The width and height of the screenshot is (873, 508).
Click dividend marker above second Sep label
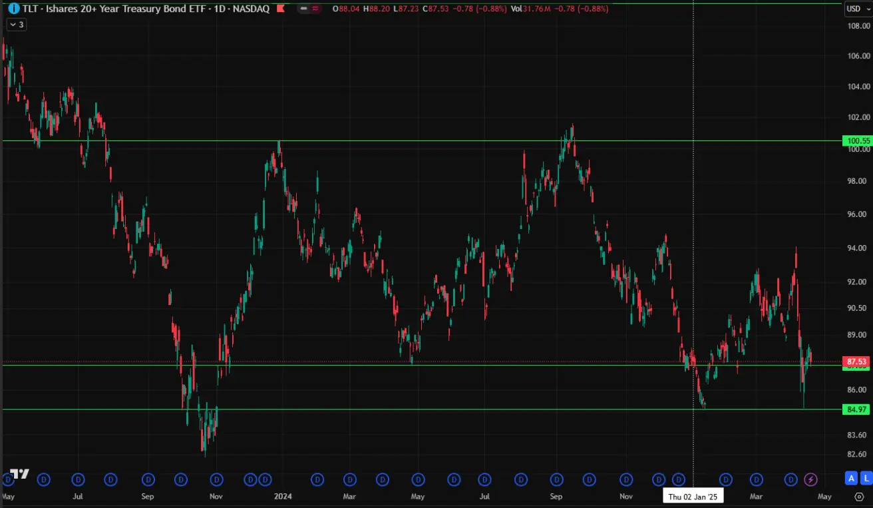(556, 479)
